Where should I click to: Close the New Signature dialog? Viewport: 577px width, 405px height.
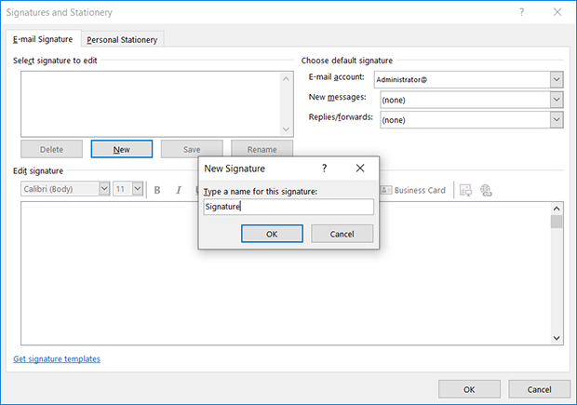pos(360,169)
